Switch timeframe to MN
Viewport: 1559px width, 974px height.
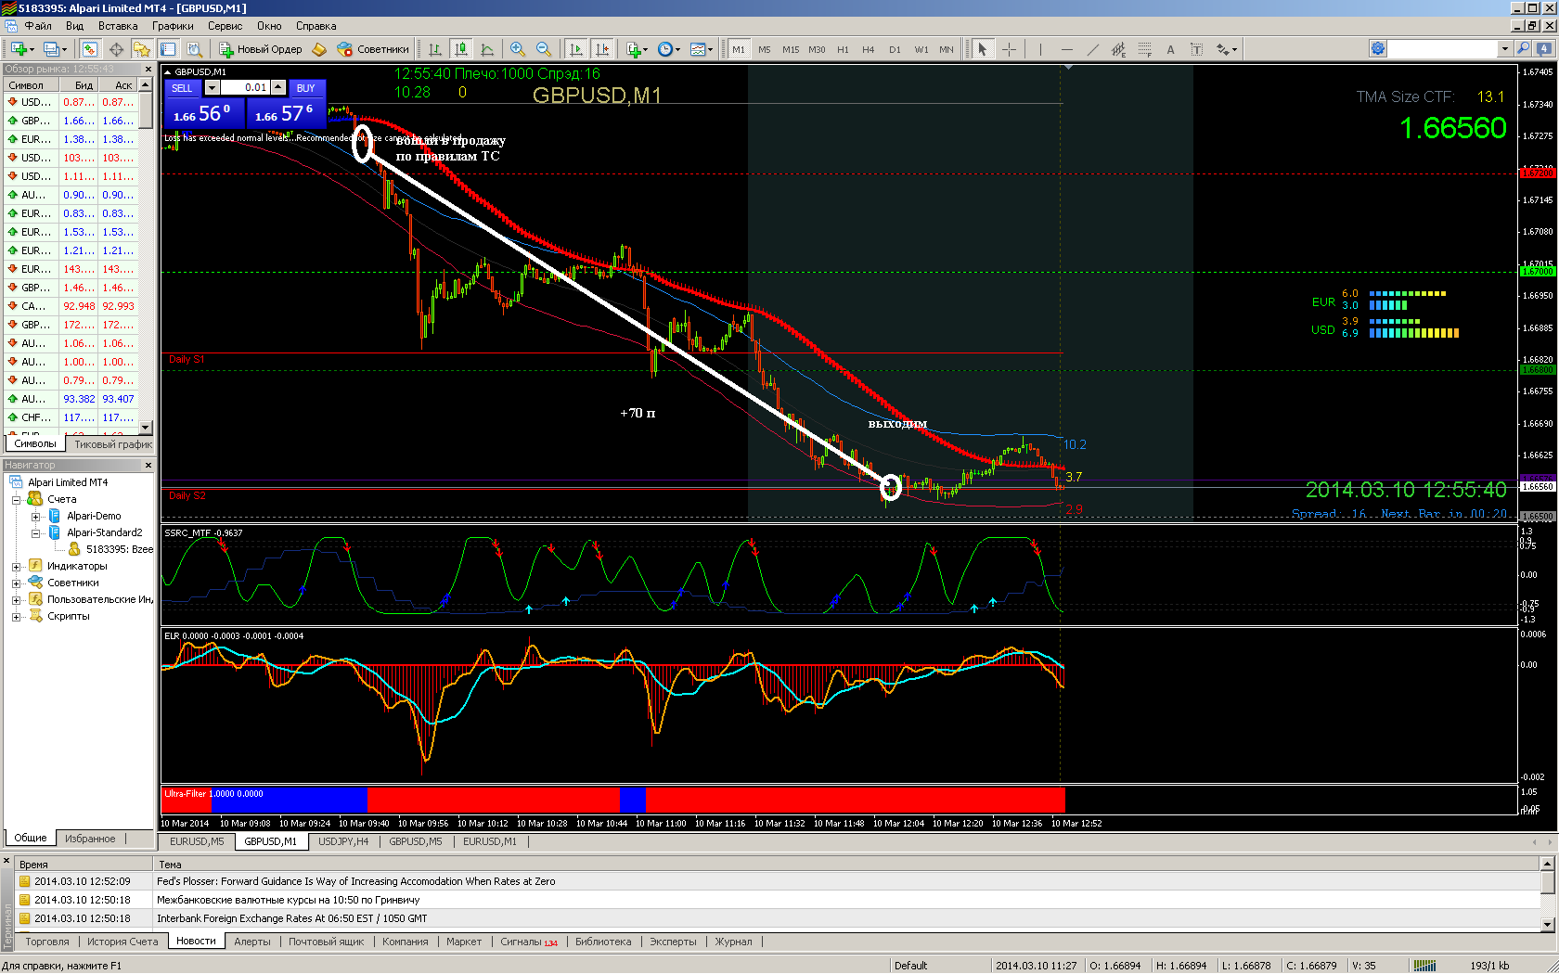click(x=947, y=49)
